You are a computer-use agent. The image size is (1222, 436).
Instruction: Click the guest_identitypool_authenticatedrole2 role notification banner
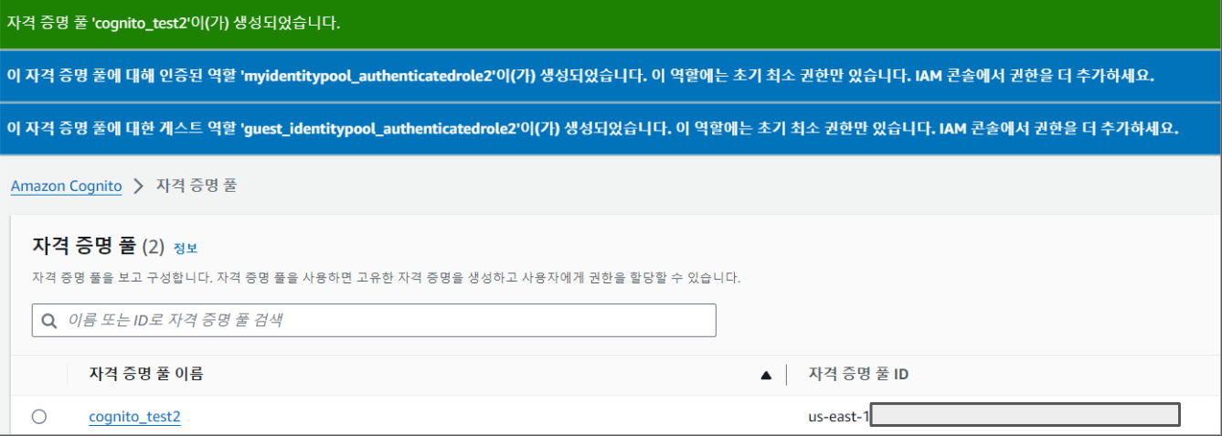click(x=611, y=128)
